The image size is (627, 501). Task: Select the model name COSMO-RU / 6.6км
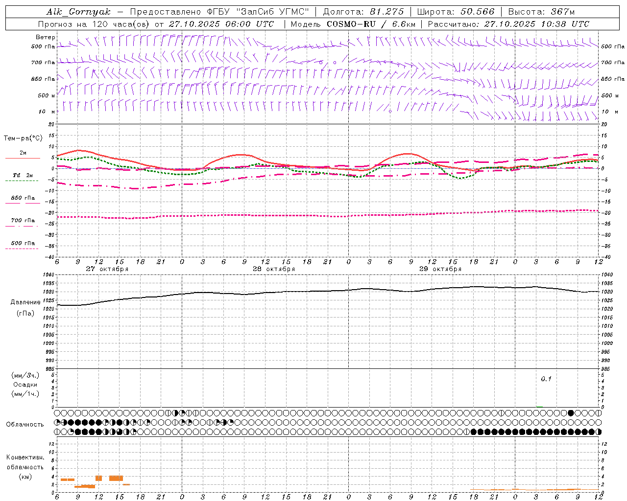coord(371,24)
